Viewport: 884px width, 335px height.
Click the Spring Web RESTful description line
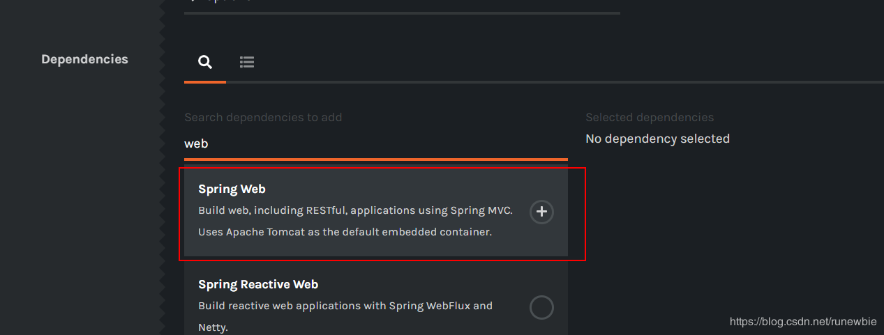(356, 210)
